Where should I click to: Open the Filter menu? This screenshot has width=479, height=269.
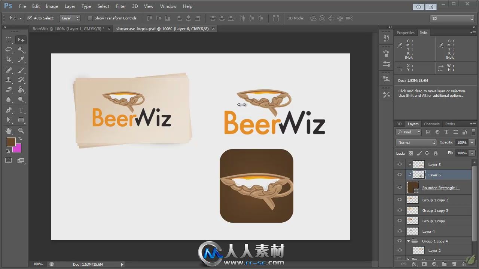pos(121,6)
